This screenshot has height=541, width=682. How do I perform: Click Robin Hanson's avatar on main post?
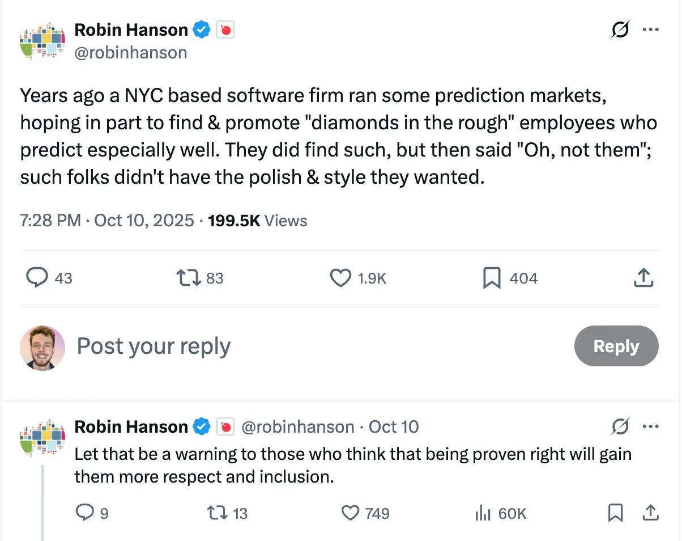[x=42, y=41]
